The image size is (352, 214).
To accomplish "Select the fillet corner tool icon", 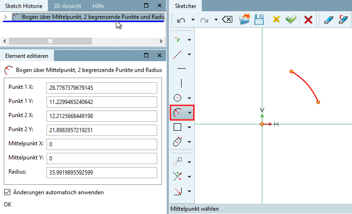I will (x=178, y=191).
